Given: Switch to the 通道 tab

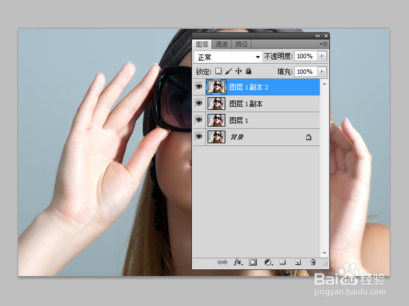Looking at the screenshot, I should [x=221, y=44].
